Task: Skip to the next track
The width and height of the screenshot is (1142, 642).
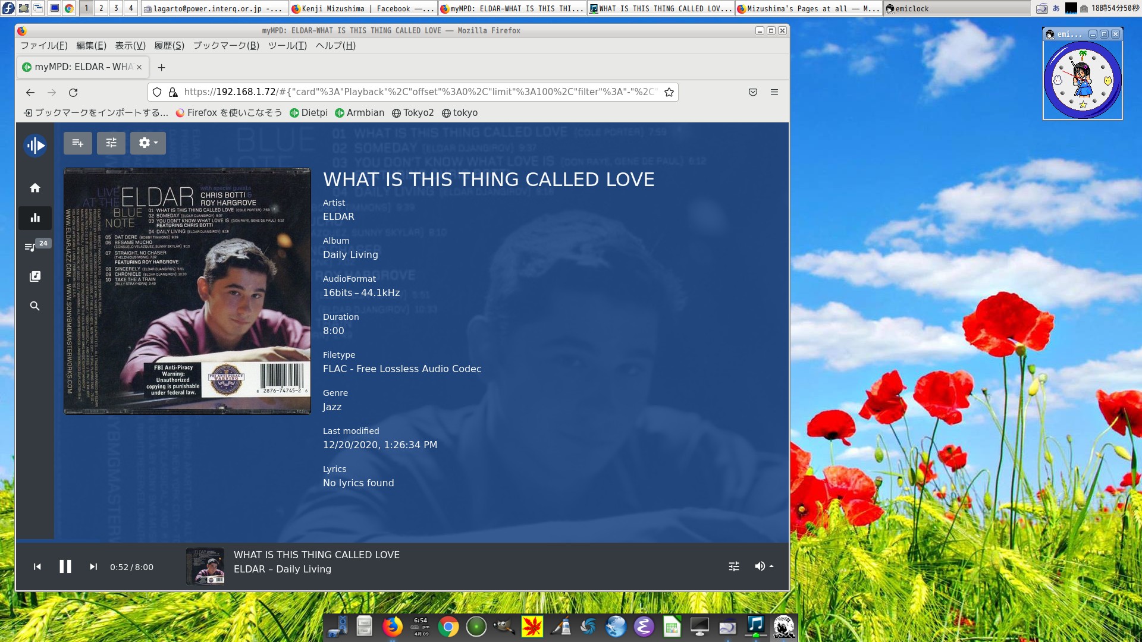Action: point(93,567)
